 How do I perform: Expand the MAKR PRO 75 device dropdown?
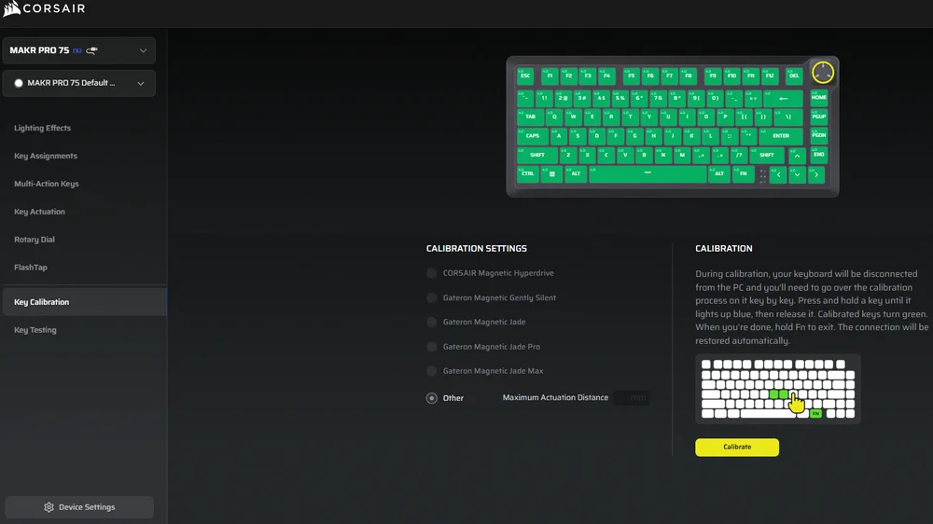79,50
